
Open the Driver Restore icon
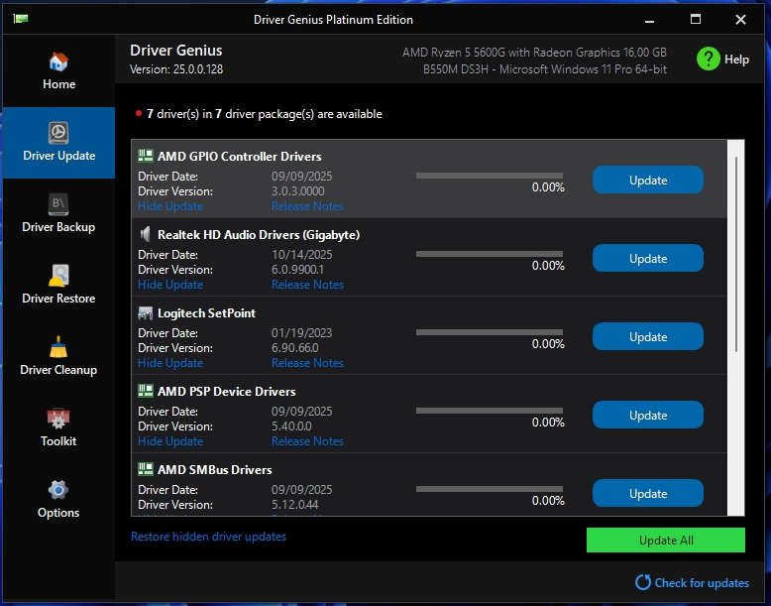58,276
